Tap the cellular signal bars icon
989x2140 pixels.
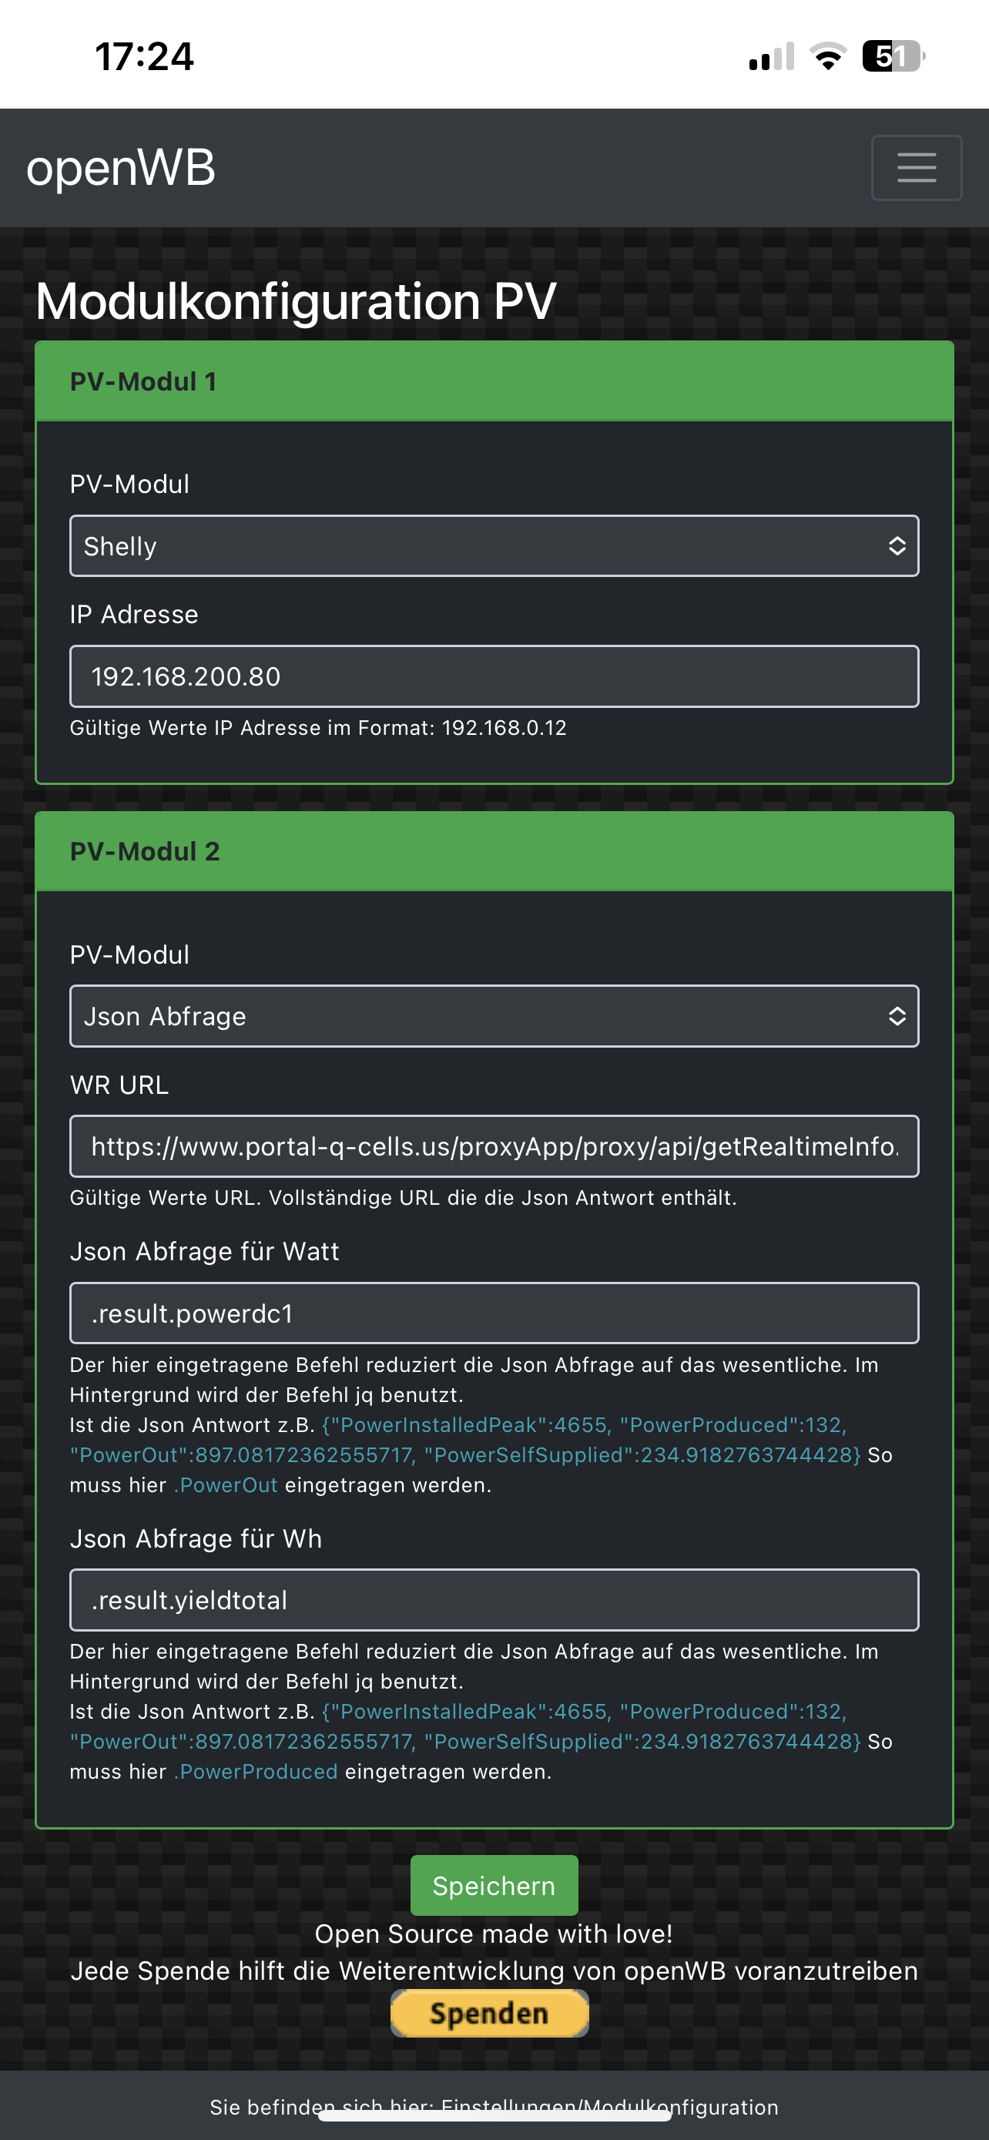coord(772,56)
